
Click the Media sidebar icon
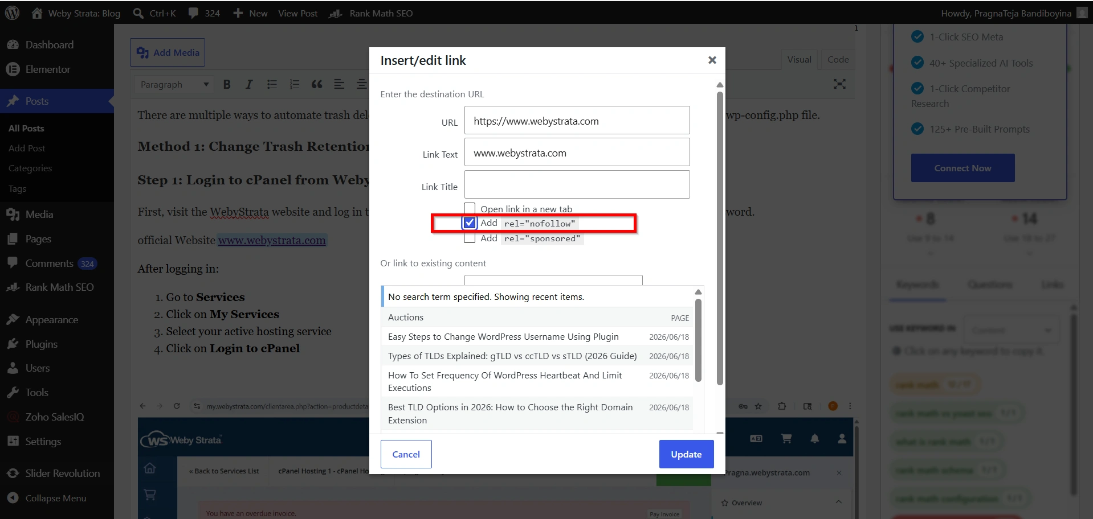click(13, 214)
